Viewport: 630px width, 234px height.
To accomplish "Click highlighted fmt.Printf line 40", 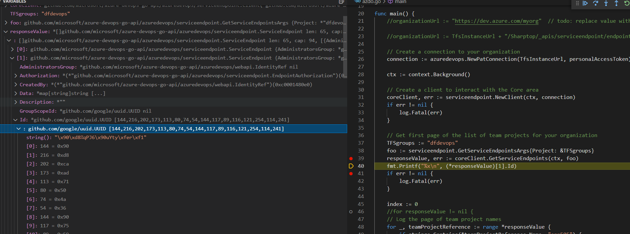I will coord(452,166).
